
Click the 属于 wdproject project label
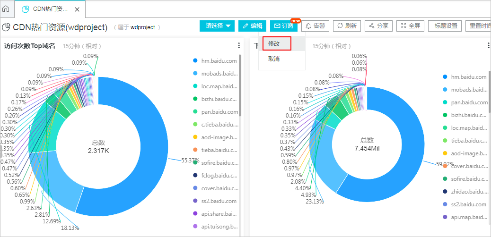[137, 27]
